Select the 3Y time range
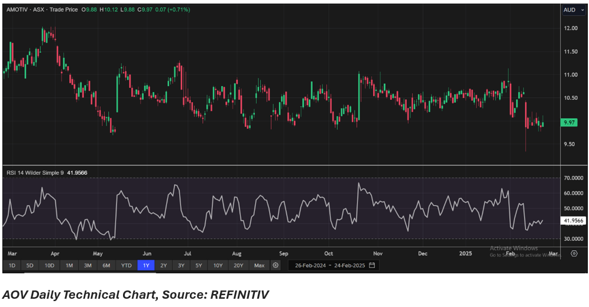Screen dimensions: 589x307 181,266
